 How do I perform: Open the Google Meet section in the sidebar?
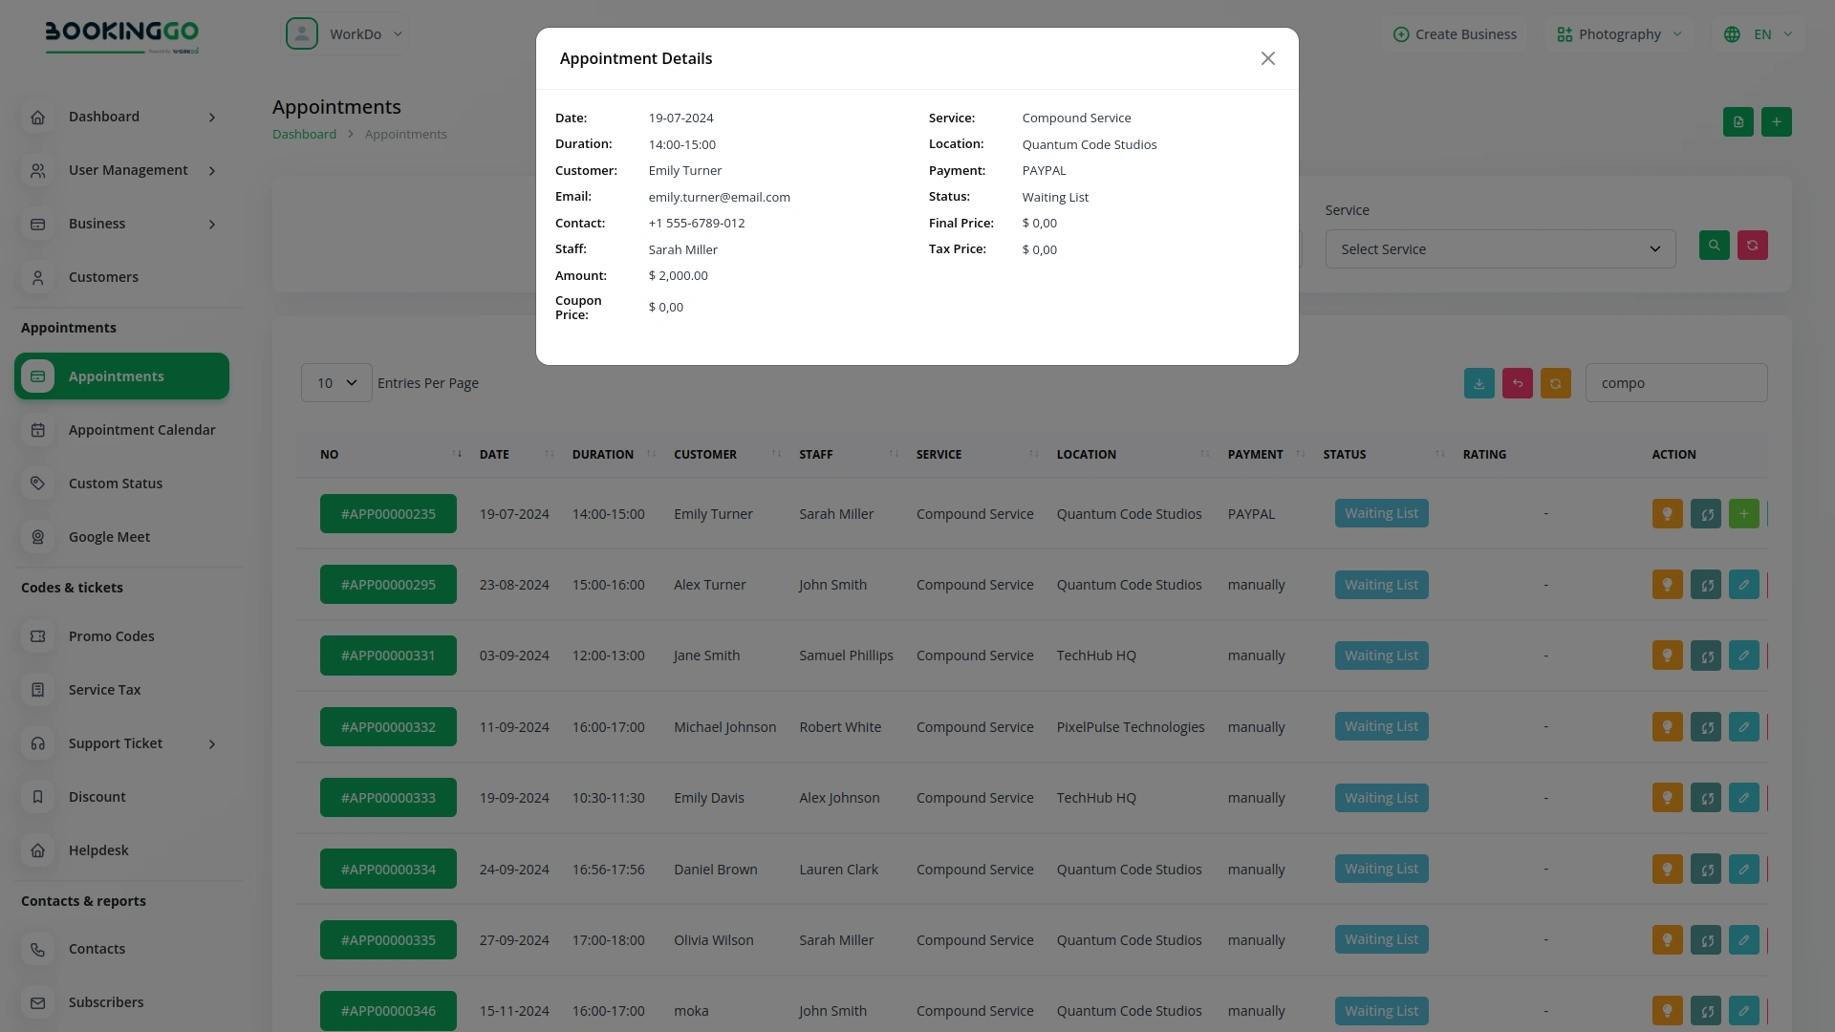pos(108,536)
